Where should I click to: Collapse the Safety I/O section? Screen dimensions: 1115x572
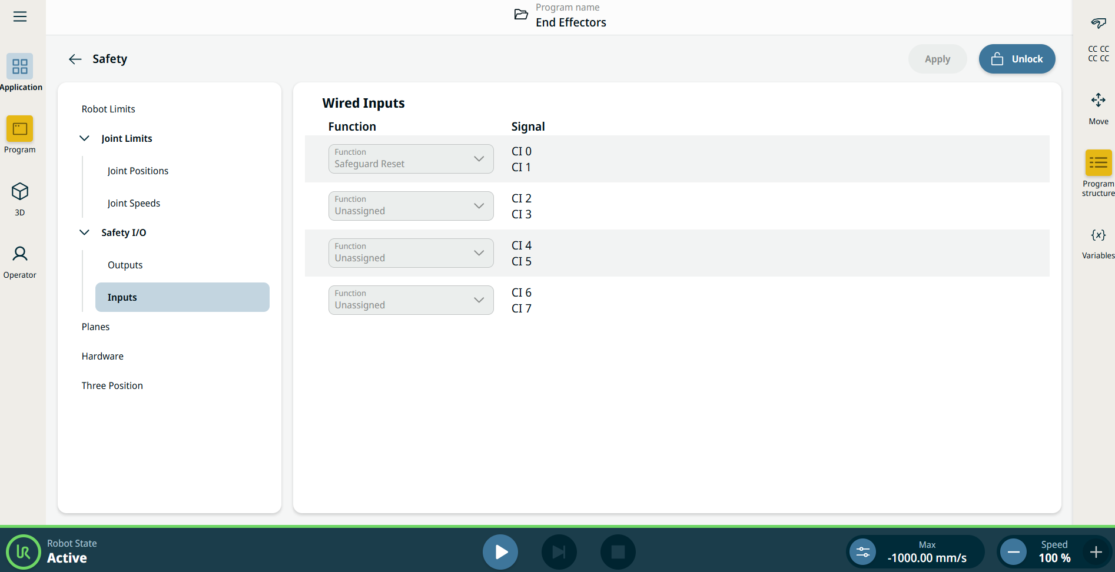(x=85, y=232)
